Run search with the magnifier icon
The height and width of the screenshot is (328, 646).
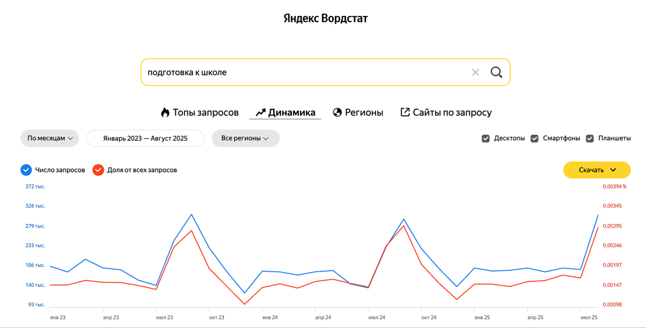tap(497, 72)
